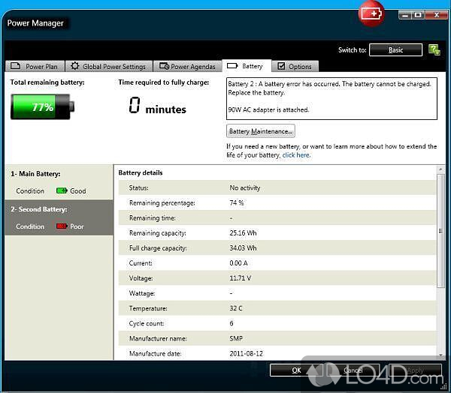Click the red battery gauge icon in title bar

371,13
